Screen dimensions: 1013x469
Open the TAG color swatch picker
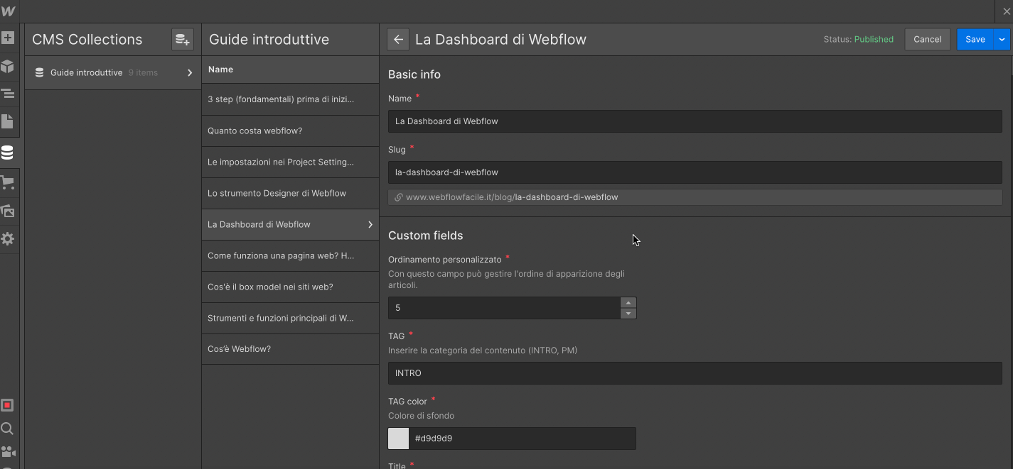point(398,438)
